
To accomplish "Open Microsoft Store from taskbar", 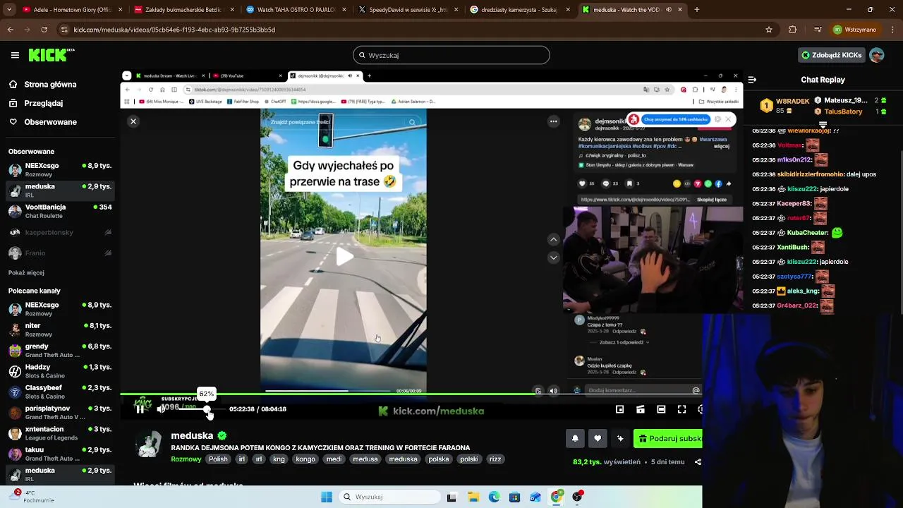I will (514, 497).
